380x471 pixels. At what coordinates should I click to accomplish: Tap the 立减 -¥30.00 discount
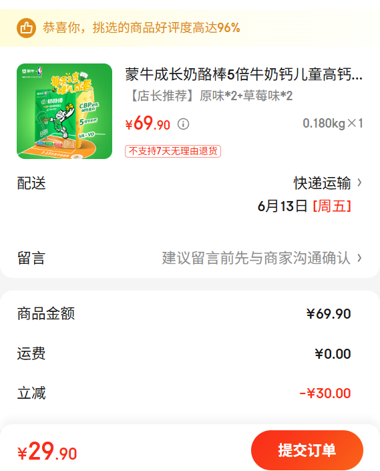point(325,394)
